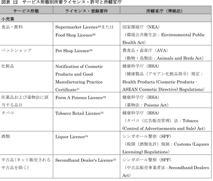
Task: Click the 小売業 section row
Action: tap(105, 19)
